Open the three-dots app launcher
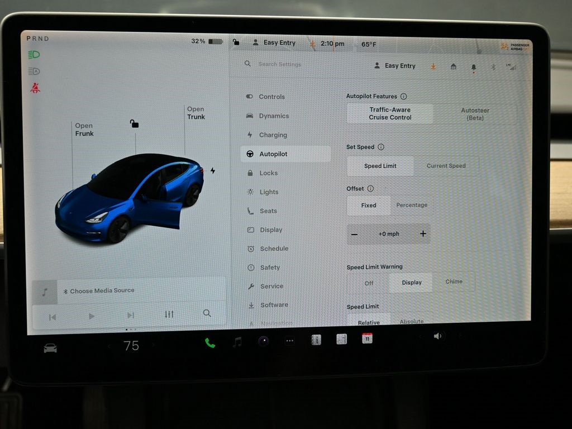Screen dimensions: 572x429 pos(289,341)
